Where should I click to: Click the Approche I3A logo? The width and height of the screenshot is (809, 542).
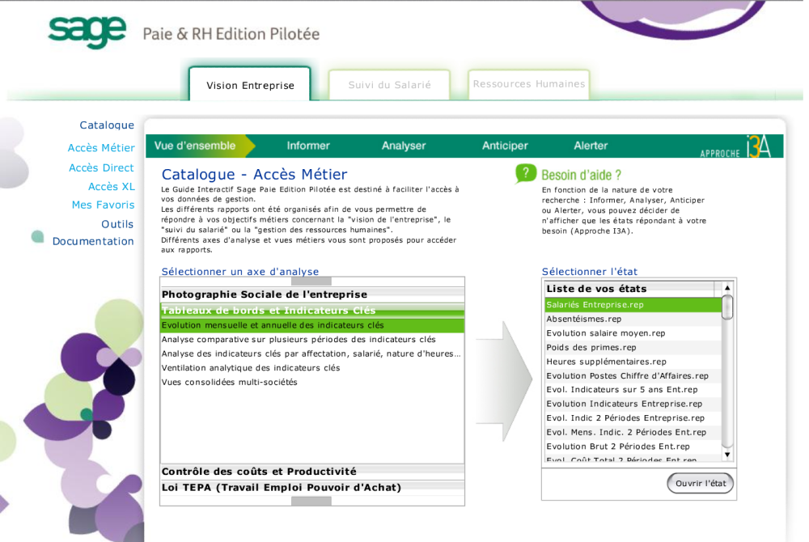coord(735,147)
